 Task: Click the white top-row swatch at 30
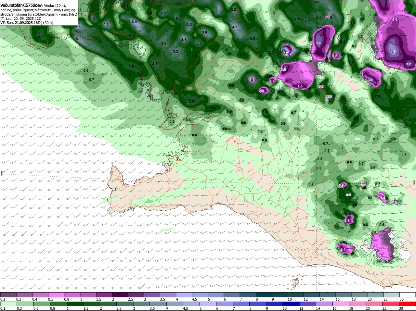408,294
